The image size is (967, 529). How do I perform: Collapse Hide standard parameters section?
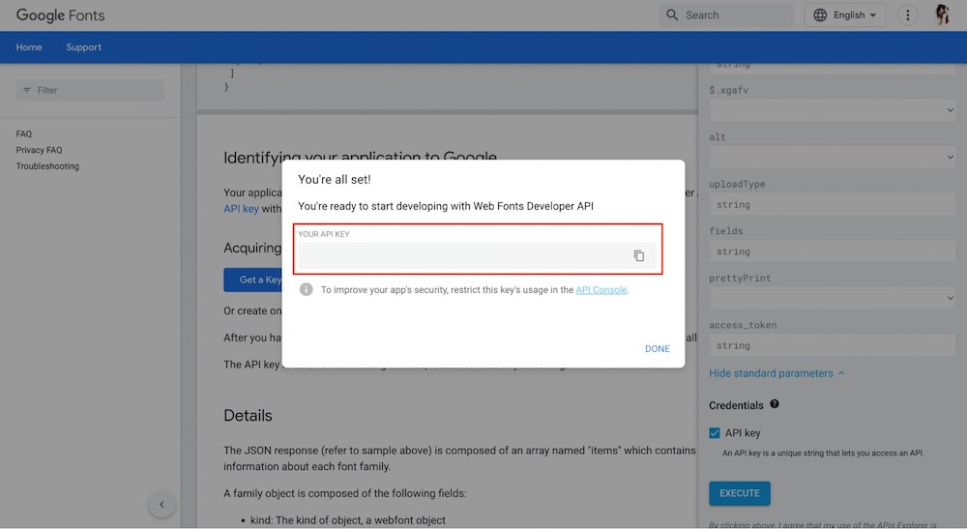[777, 373]
